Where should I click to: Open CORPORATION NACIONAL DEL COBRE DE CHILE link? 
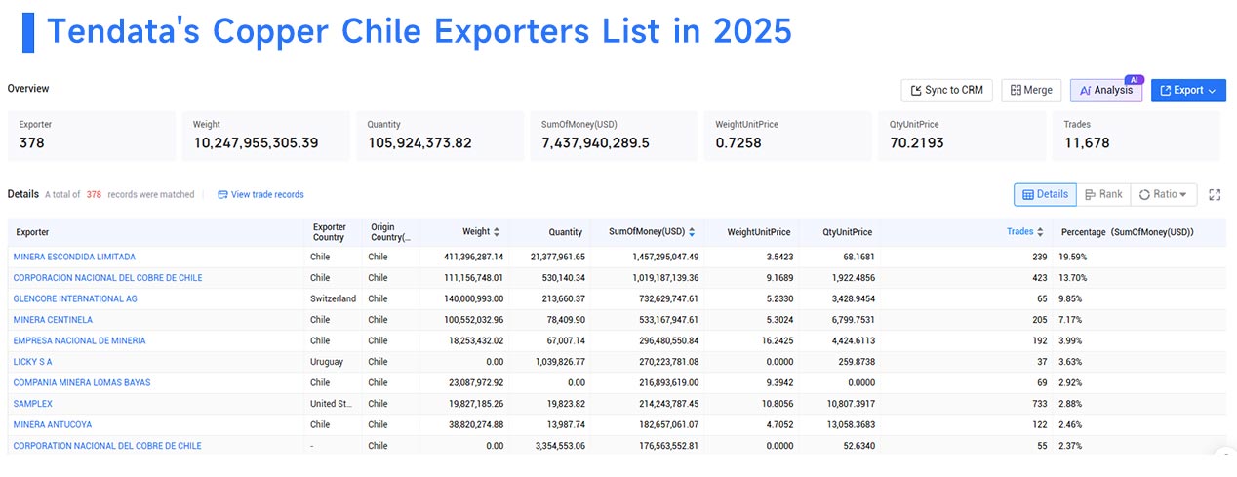(x=107, y=446)
